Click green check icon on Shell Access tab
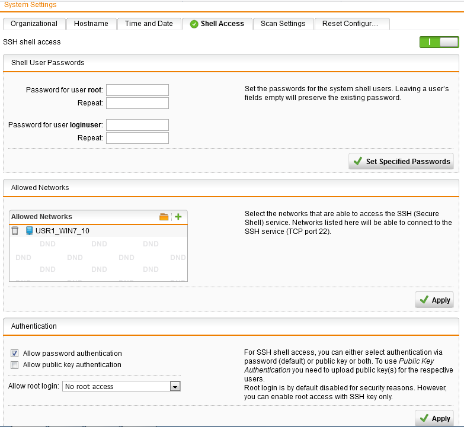This screenshot has height=427, width=464. click(194, 24)
